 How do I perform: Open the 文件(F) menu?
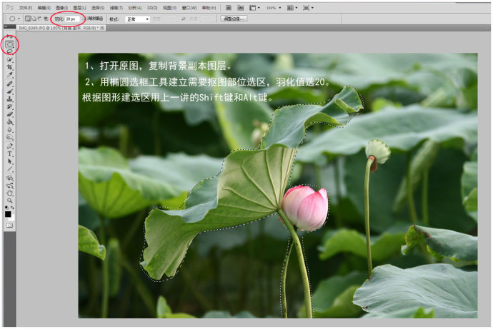point(25,7)
